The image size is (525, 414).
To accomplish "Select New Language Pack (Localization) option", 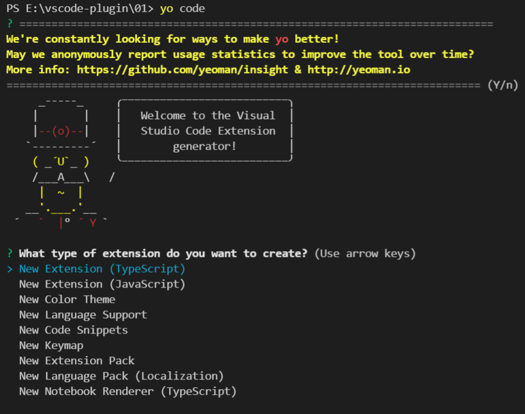I will pyautogui.click(x=121, y=376).
